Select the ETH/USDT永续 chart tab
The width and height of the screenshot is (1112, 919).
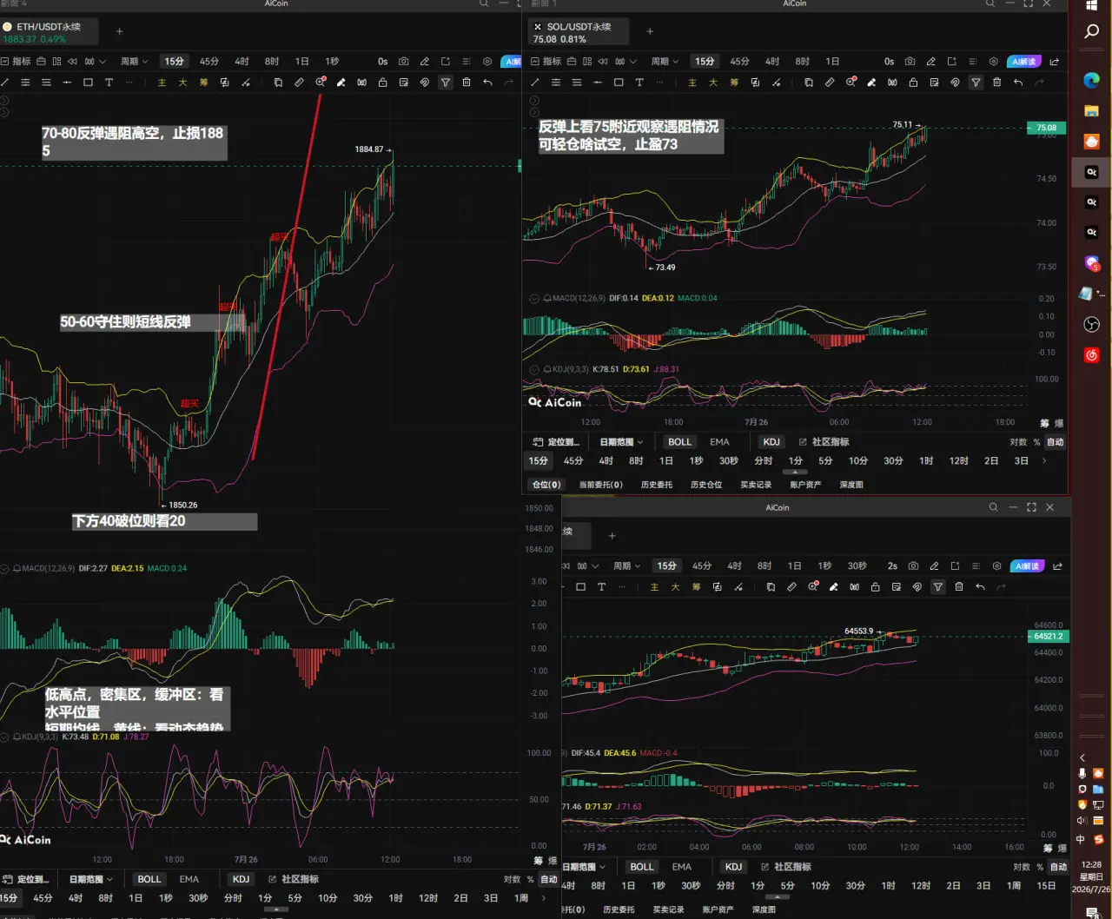[50, 32]
